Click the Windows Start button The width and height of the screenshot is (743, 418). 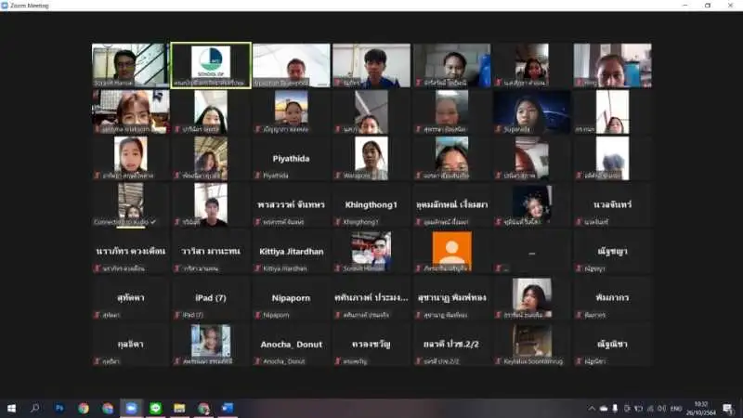tap(12, 408)
